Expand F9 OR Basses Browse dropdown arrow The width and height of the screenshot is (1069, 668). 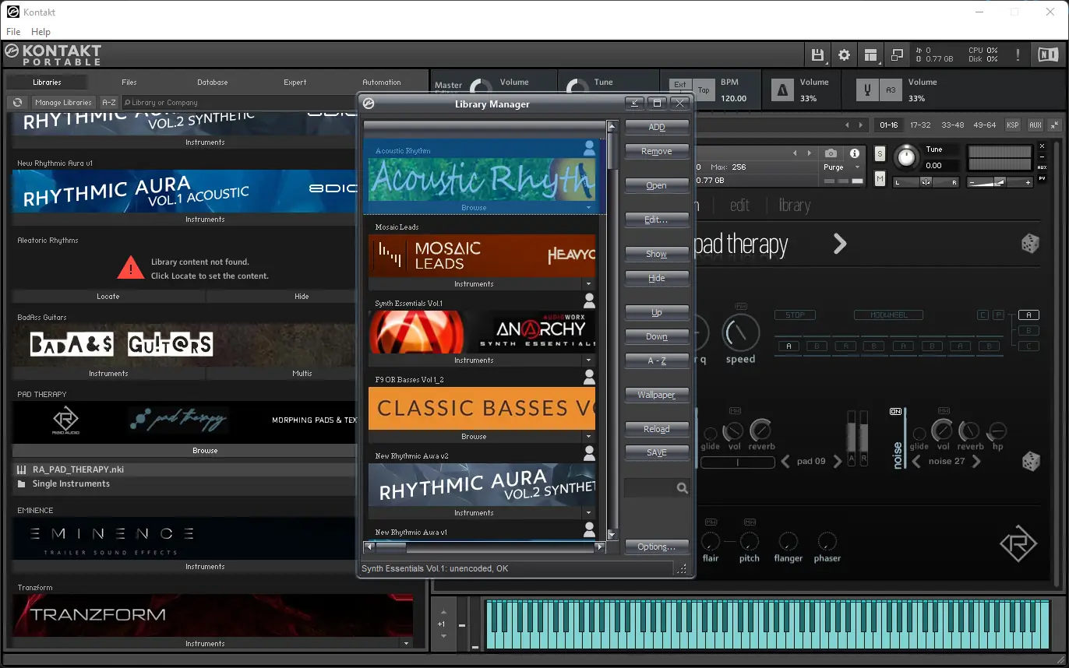(589, 437)
